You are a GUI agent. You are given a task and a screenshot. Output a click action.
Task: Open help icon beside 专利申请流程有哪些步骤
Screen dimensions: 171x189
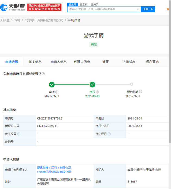[x=43, y=74]
